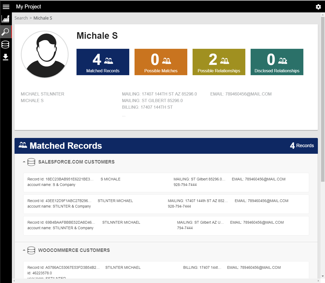Open the hamburger menu in top bar

[x=6, y=7]
